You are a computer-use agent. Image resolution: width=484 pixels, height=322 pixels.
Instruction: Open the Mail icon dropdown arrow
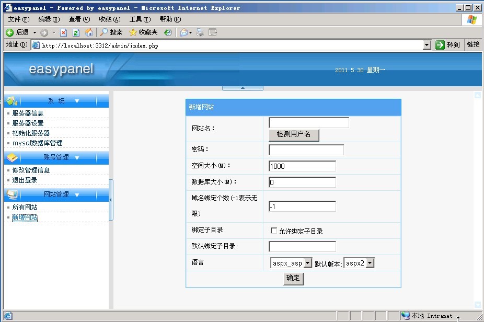(x=190, y=32)
